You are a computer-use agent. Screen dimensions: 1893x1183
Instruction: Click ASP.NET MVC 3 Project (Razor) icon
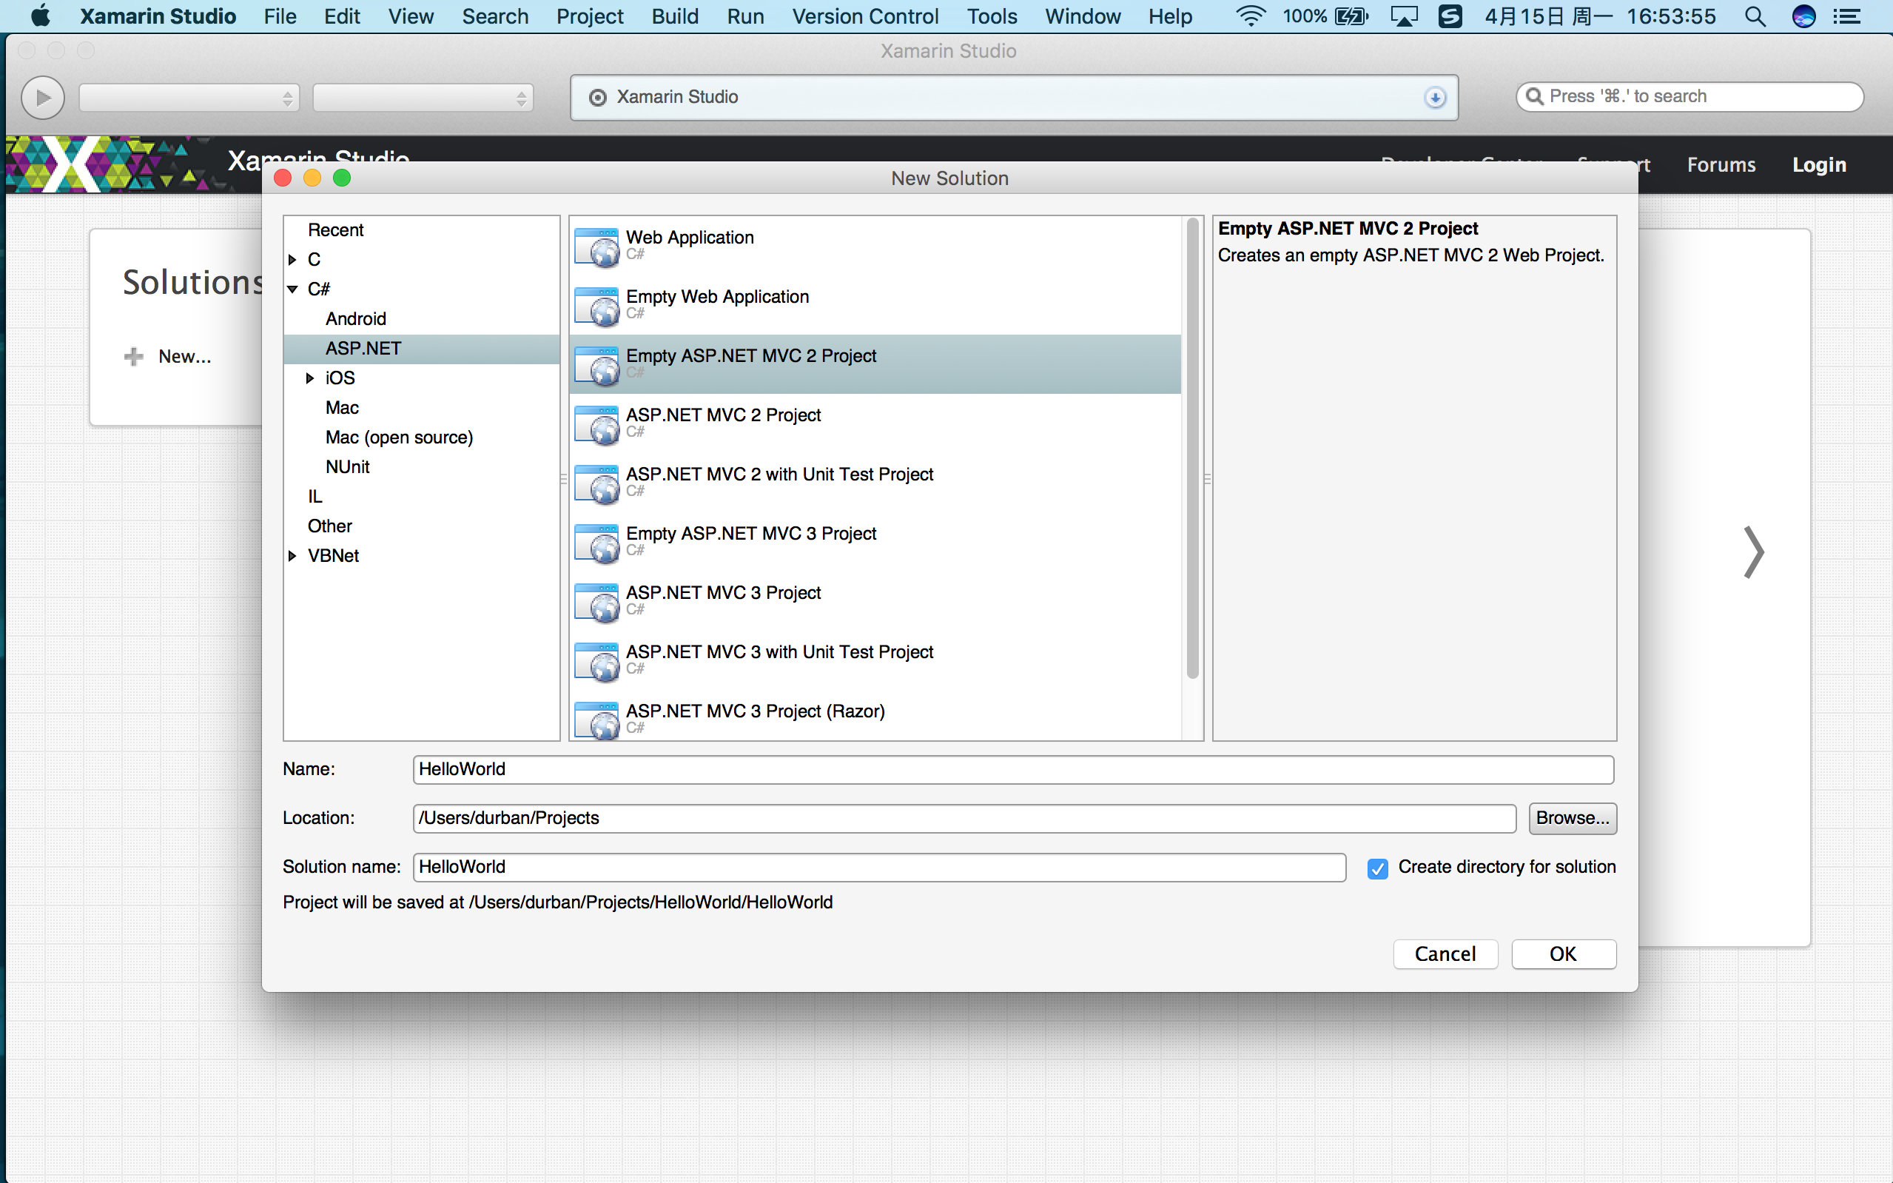[596, 720]
